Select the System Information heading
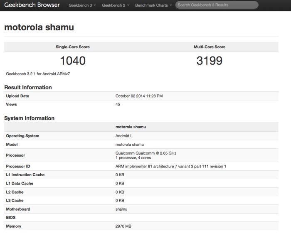The image size is (291, 236). tap(30, 118)
